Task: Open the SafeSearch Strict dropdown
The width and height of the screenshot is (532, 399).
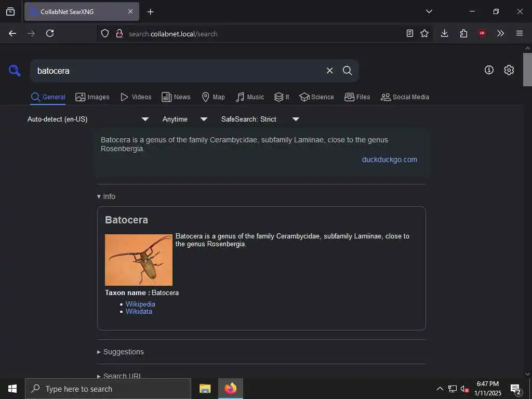Action: click(x=260, y=119)
